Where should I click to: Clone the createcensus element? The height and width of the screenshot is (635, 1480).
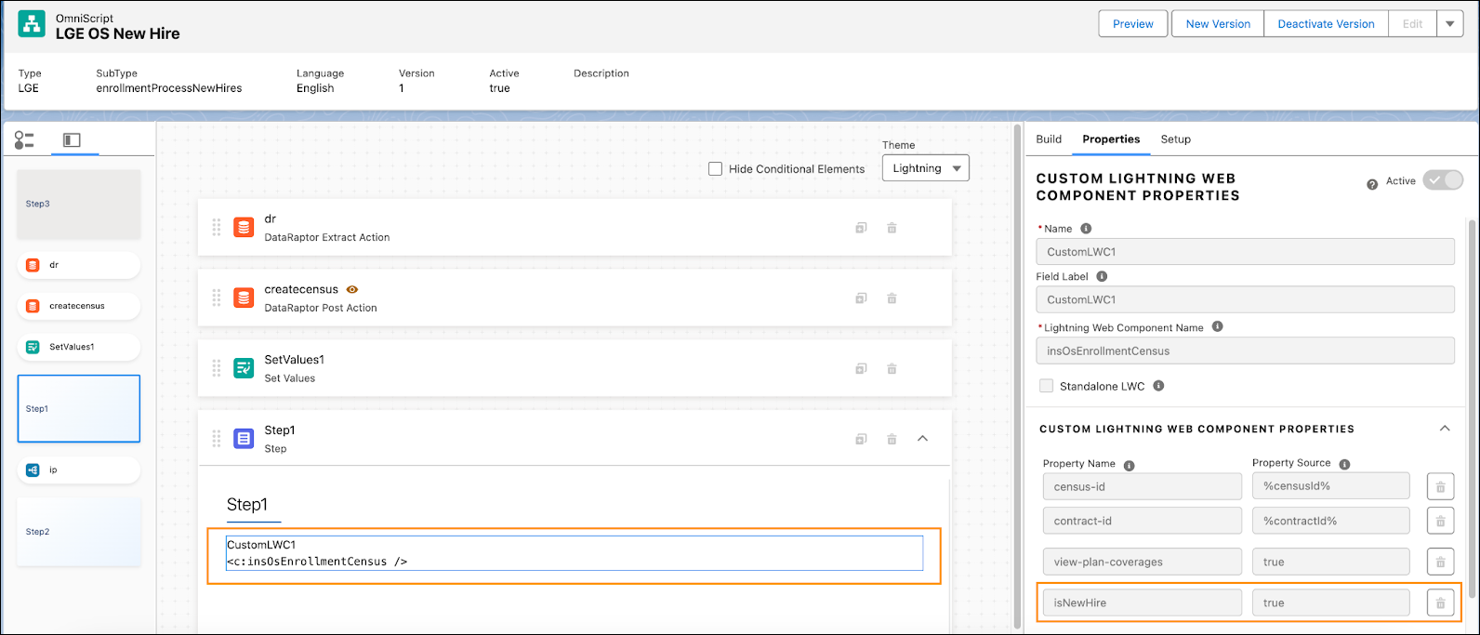[861, 298]
